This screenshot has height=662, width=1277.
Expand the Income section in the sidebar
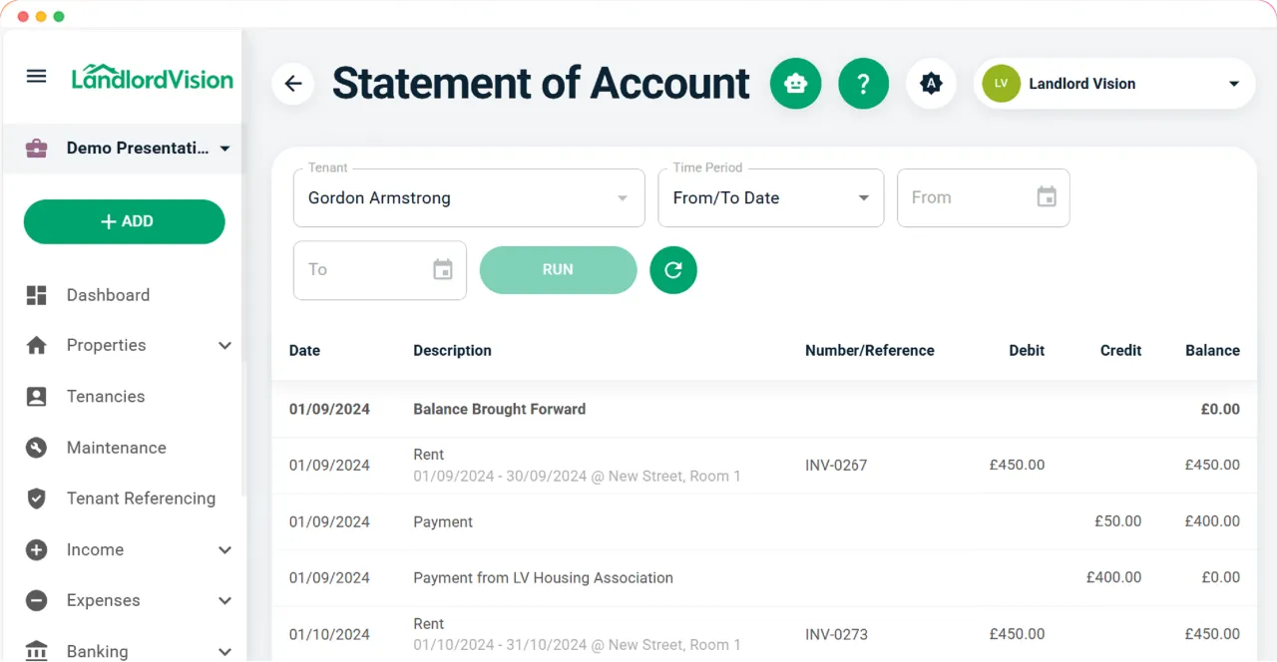124,549
